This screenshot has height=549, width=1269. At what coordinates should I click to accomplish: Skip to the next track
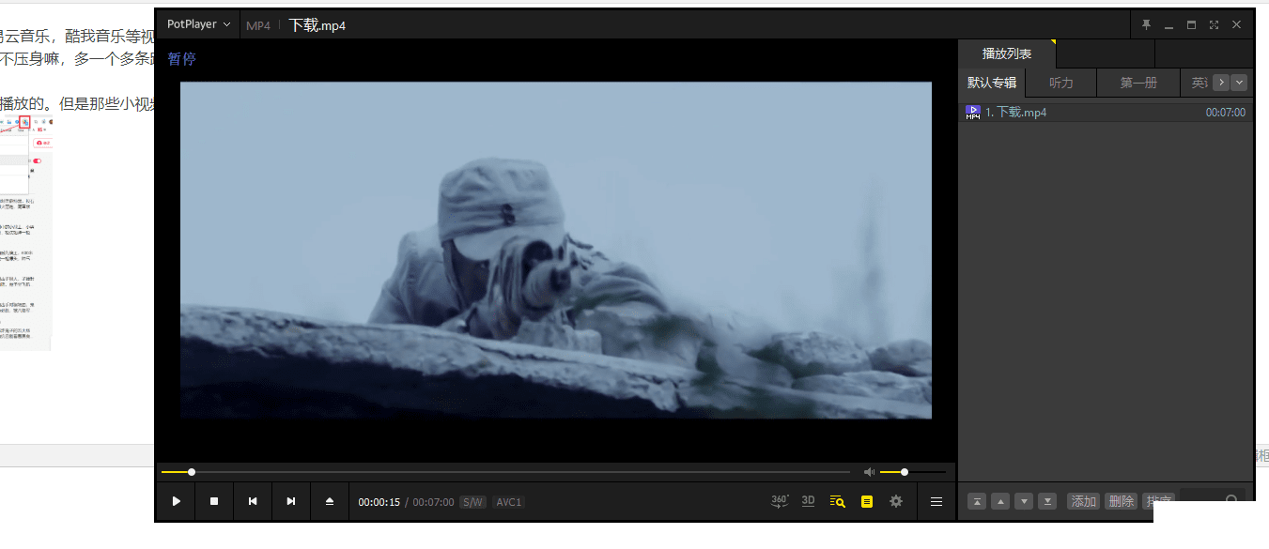pos(291,501)
